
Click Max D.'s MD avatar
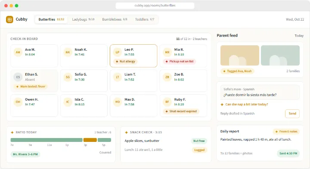tap(118, 102)
